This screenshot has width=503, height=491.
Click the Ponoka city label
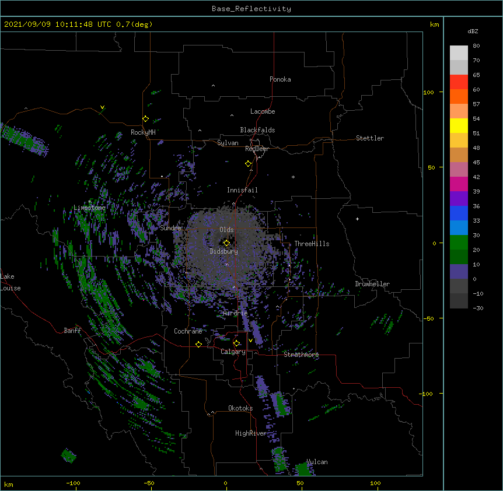[x=280, y=79]
